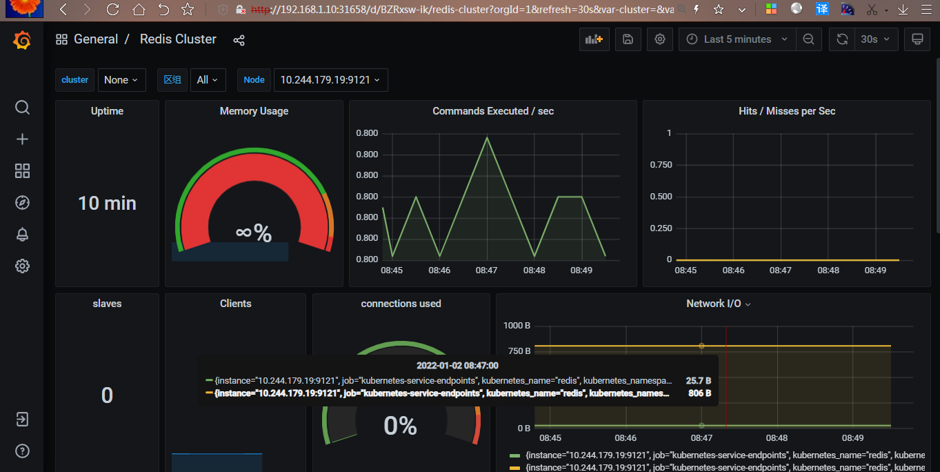Image resolution: width=940 pixels, height=472 pixels.
Task: Click the slaves count 0 value
Action: click(x=107, y=395)
